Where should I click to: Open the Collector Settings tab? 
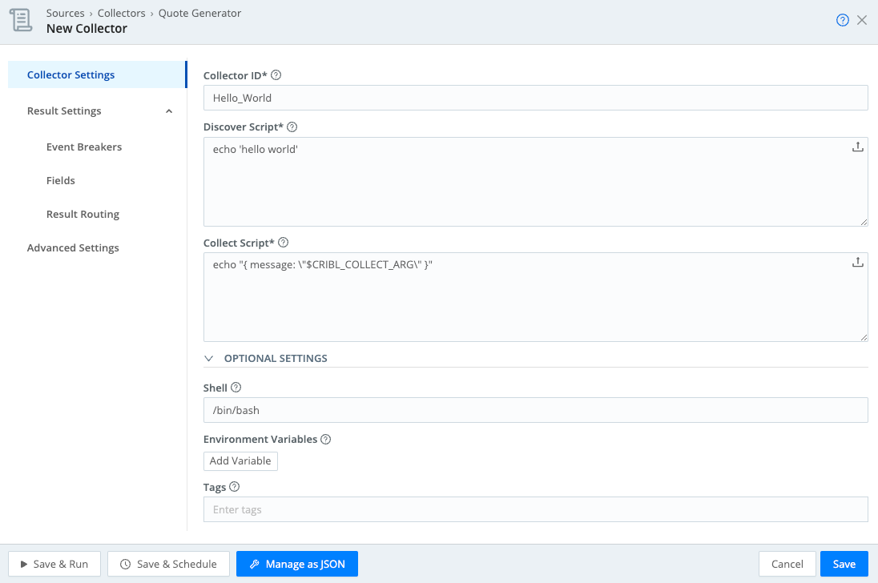point(71,75)
